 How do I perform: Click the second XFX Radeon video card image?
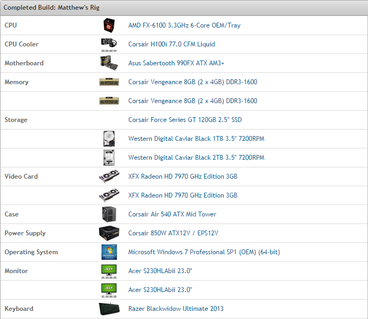(x=109, y=195)
